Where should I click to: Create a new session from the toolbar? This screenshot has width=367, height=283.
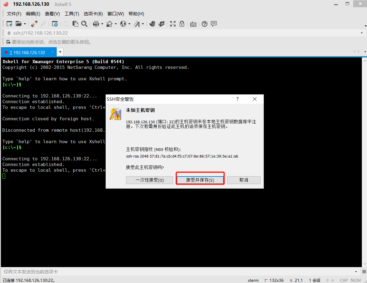tap(9, 24)
